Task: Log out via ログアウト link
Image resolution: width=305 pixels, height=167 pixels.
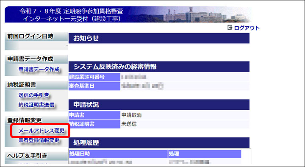Action: tap(247, 28)
